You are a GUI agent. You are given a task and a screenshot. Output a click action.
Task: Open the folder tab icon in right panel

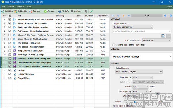113,15
